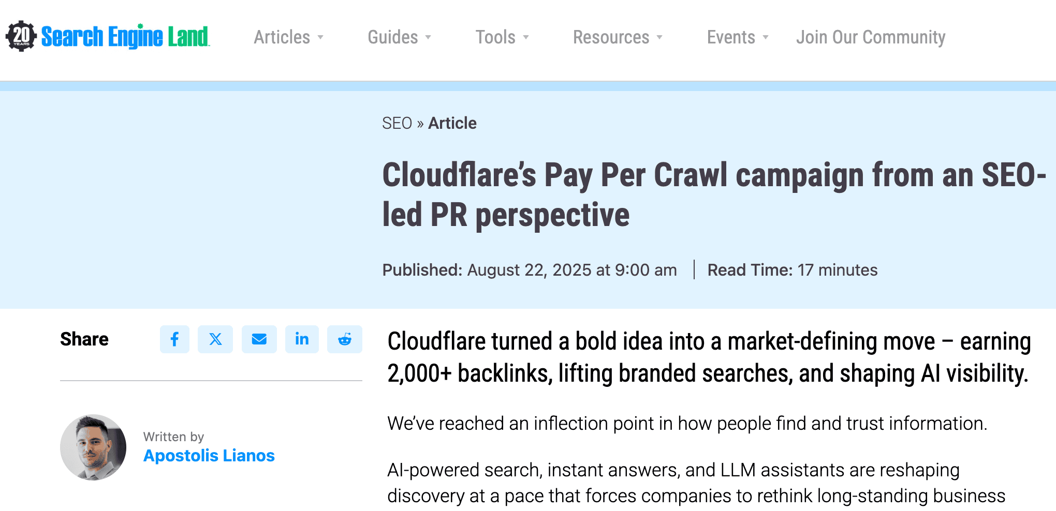Image resolution: width=1056 pixels, height=511 pixels.
Task: Go to SEO breadcrumb
Action: [397, 123]
